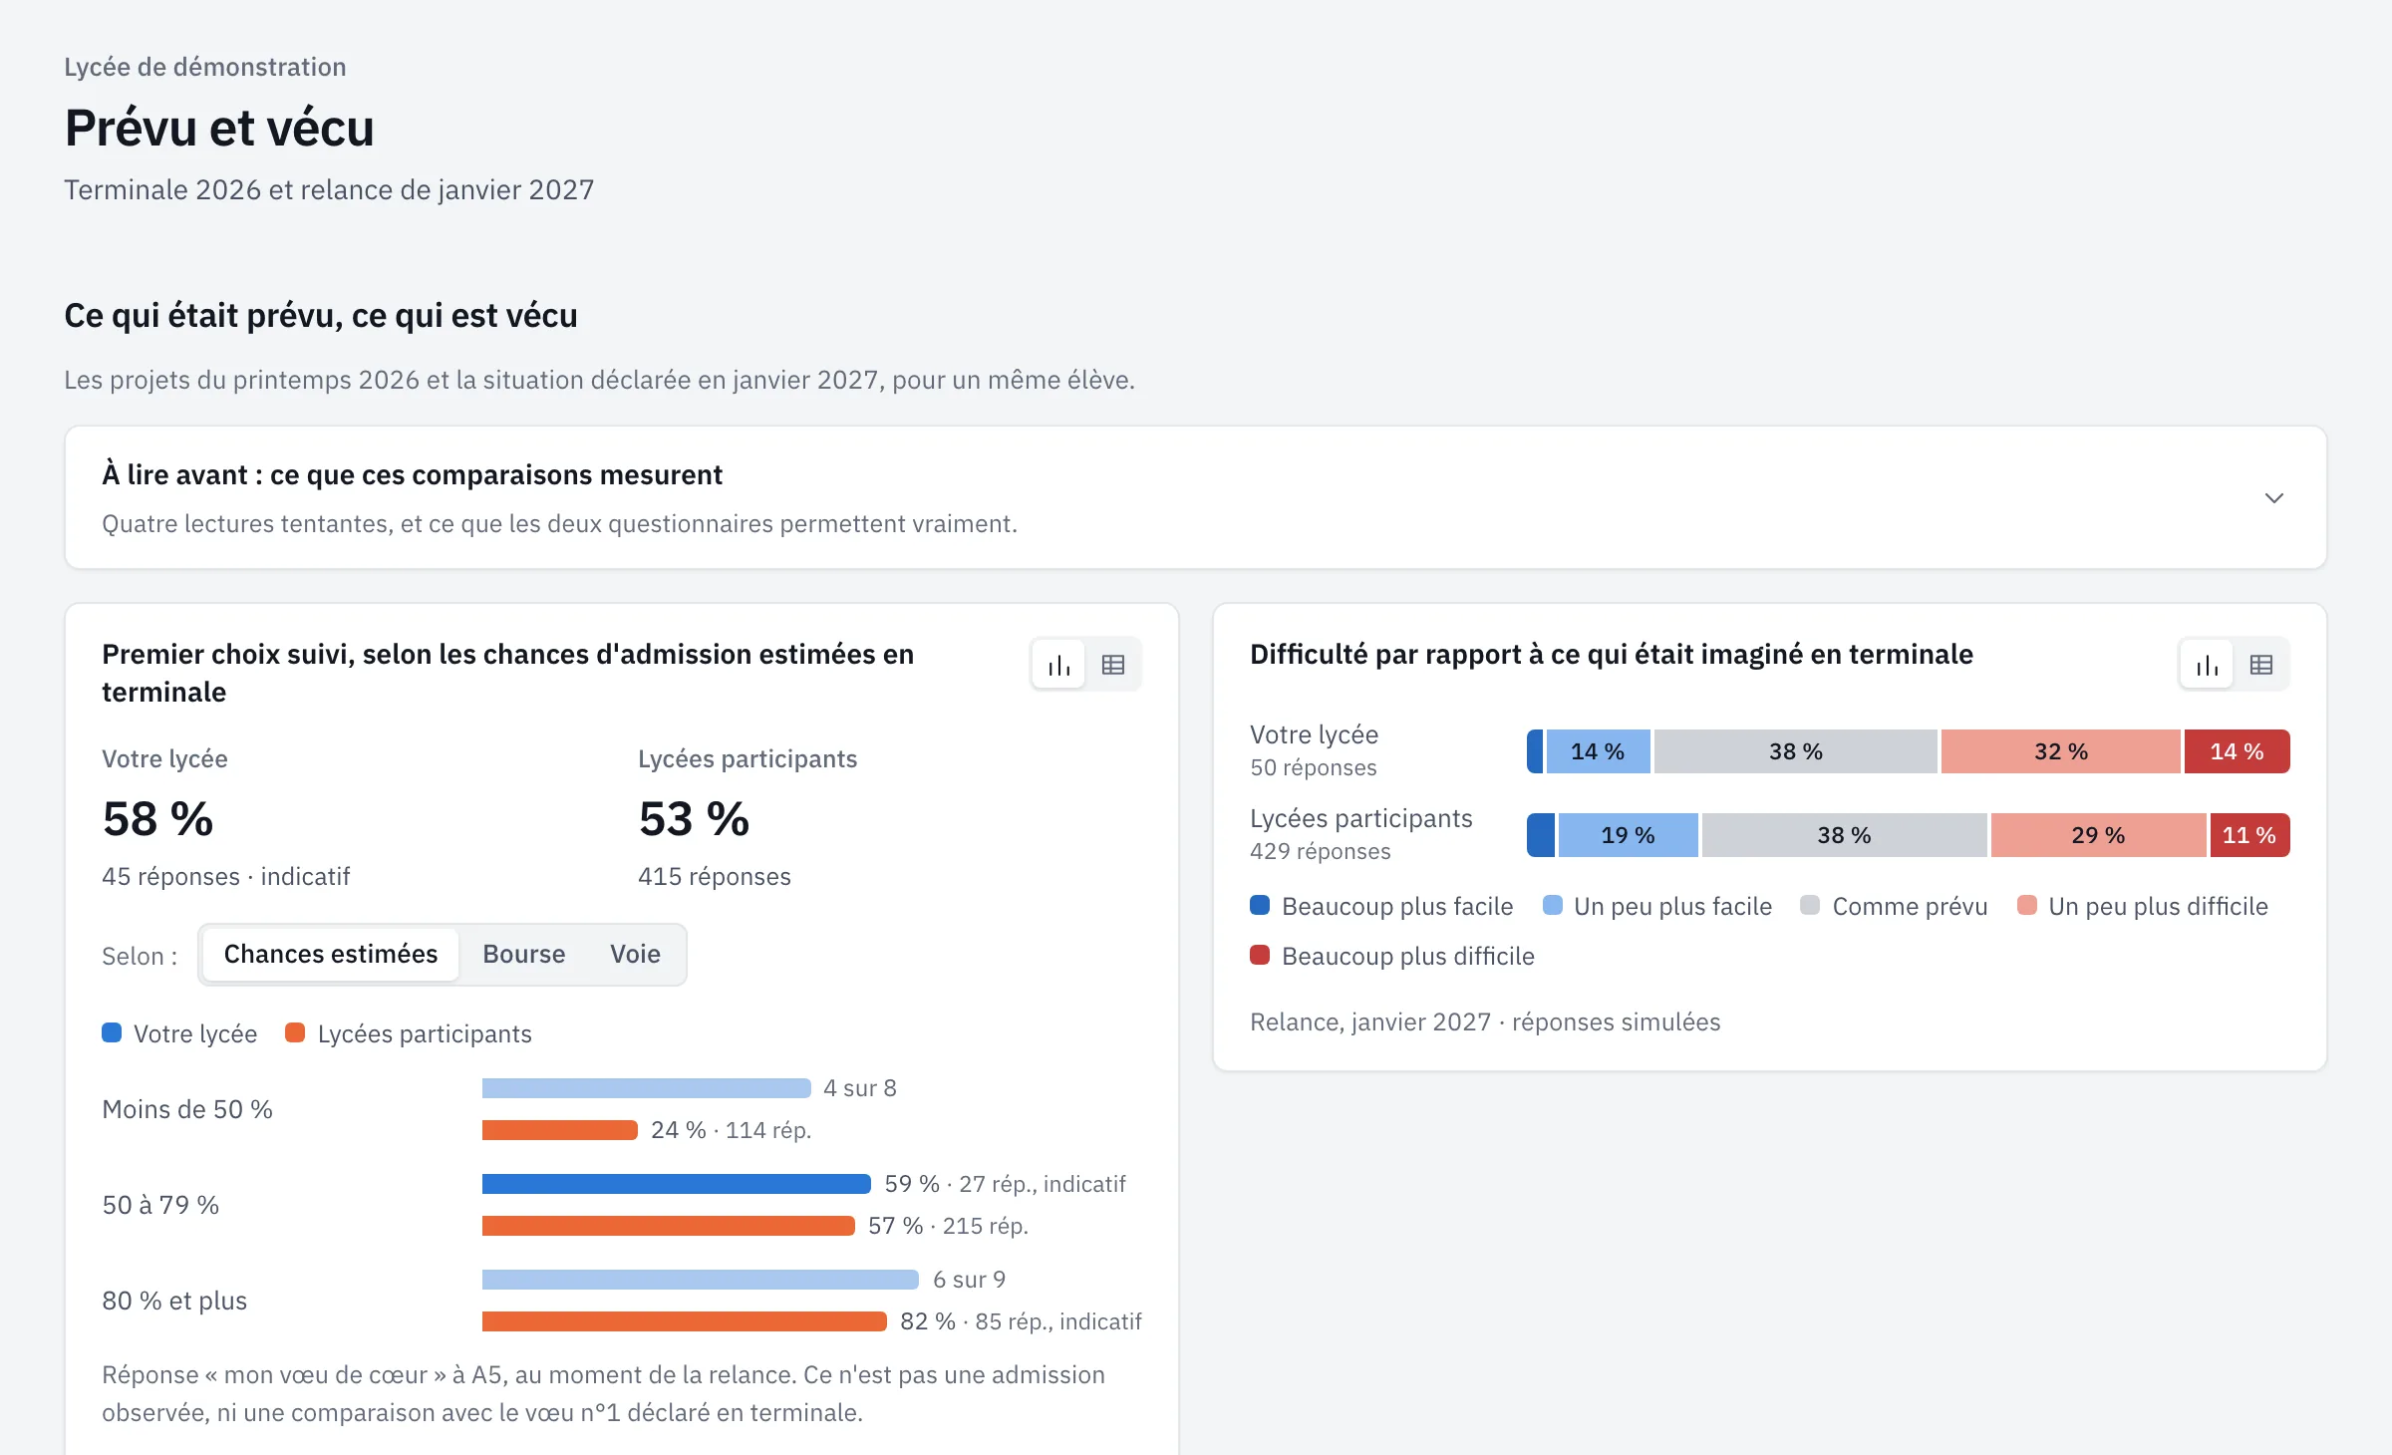
Task: Expand the À lire avant chevron
Action: (x=2273, y=498)
